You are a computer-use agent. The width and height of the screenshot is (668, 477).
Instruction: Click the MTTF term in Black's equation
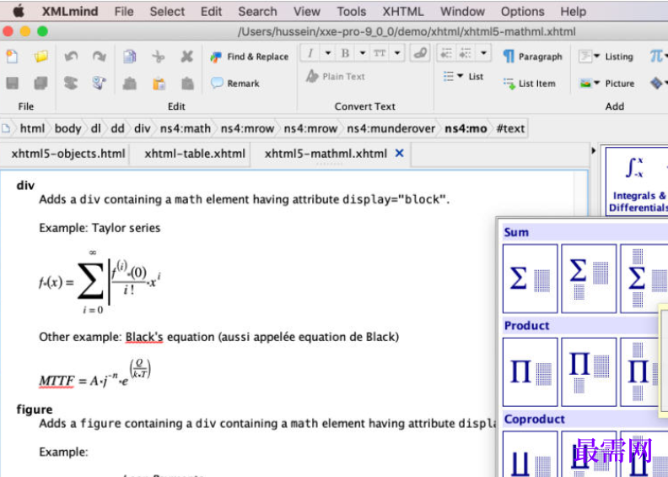pyautogui.click(x=57, y=380)
